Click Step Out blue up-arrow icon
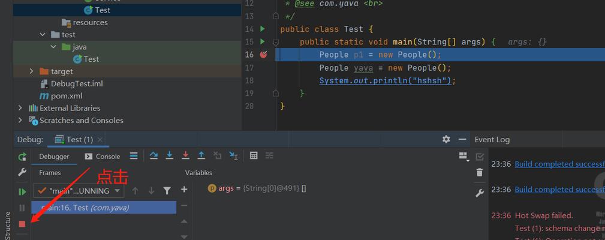605x240 pixels. 201,155
